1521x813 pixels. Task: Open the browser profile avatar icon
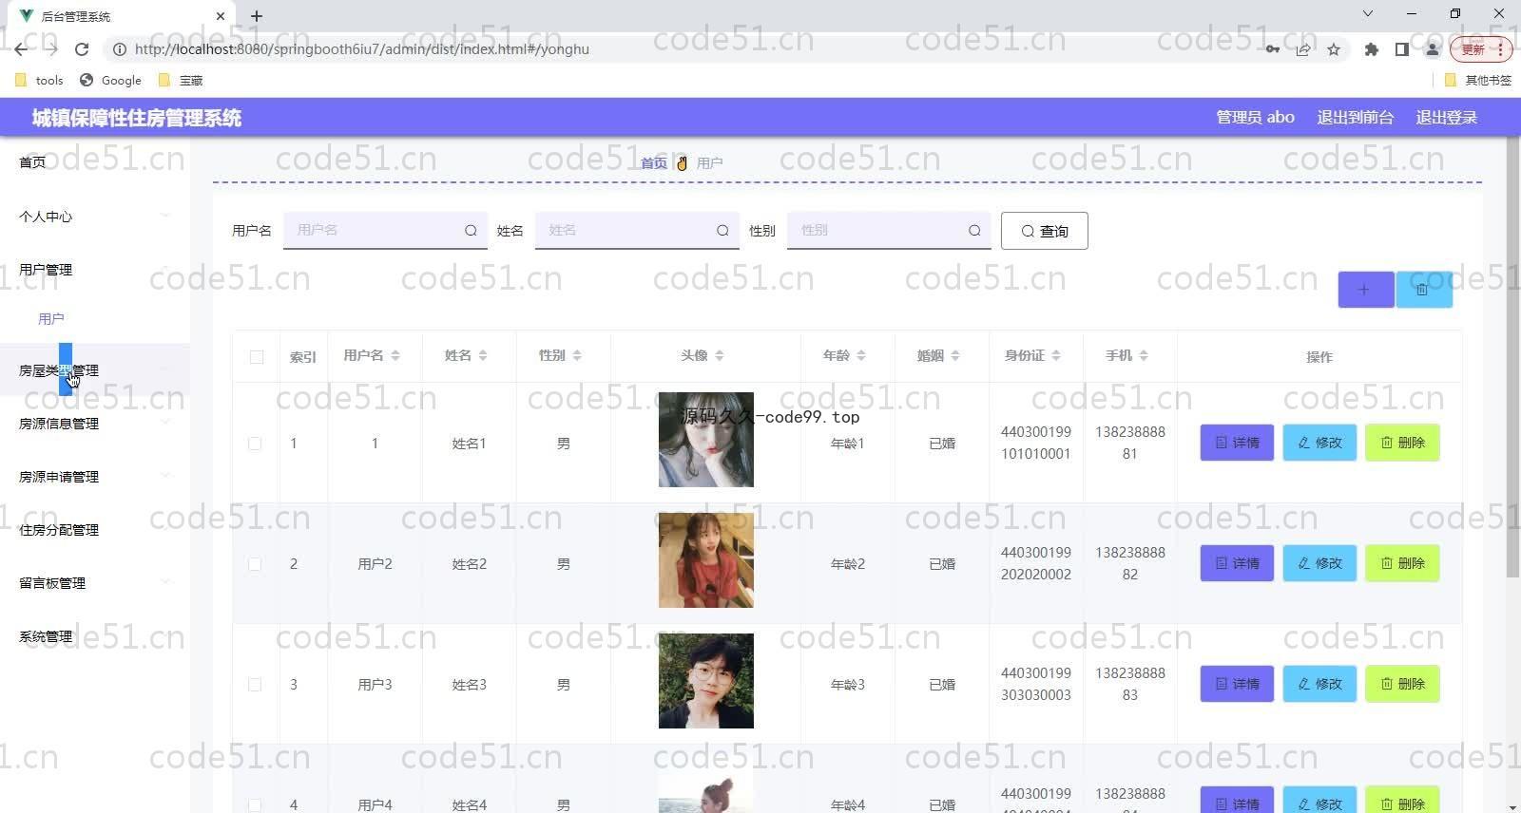pos(1432,49)
